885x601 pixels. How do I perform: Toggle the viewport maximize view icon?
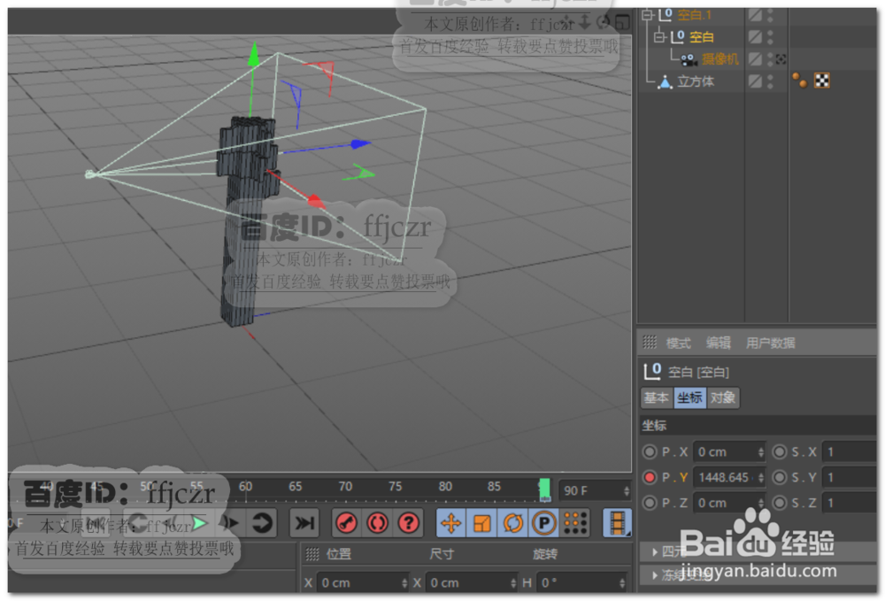[x=622, y=23]
